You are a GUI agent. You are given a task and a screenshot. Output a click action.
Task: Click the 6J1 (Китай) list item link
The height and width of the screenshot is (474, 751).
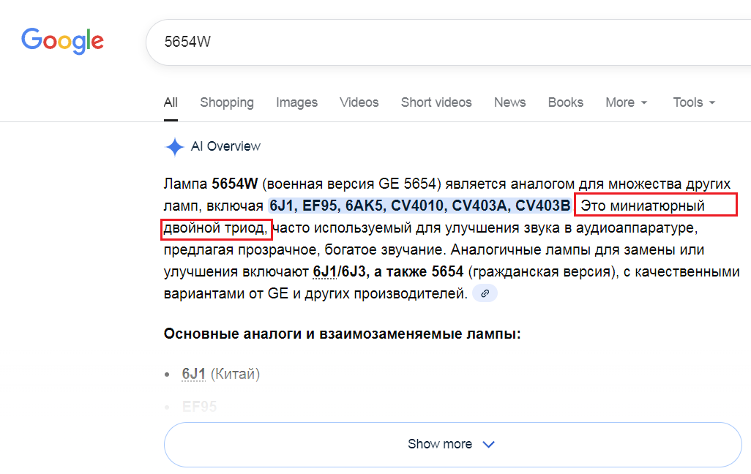[x=194, y=374]
